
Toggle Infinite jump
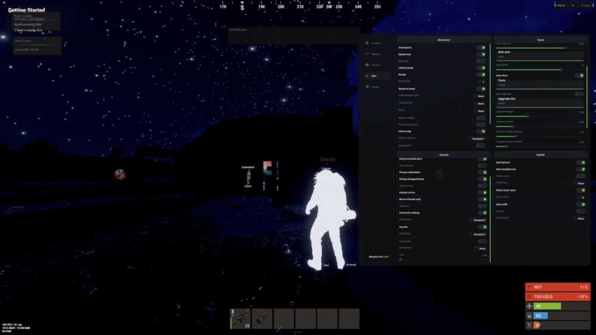point(481,68)
